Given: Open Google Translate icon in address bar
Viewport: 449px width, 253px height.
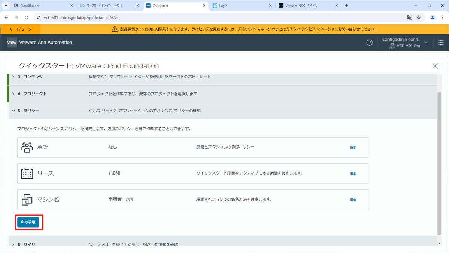Looking at the screenshot, I should (410, 18).
